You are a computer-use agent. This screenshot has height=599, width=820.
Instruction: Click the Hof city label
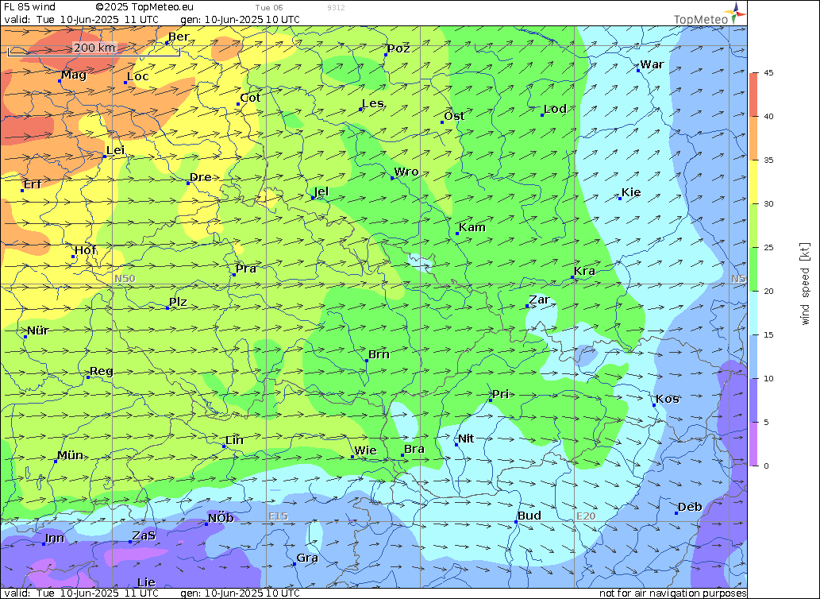click(x=85, y=250)
